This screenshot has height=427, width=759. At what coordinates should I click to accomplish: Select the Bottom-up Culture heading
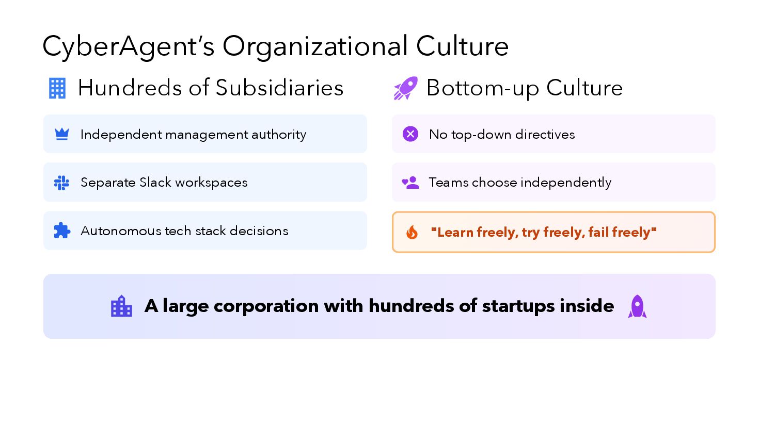525,88
